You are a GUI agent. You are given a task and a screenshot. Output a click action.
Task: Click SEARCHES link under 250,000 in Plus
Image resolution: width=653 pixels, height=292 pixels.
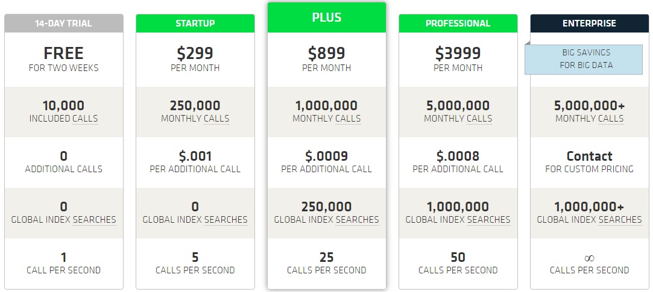358,220
